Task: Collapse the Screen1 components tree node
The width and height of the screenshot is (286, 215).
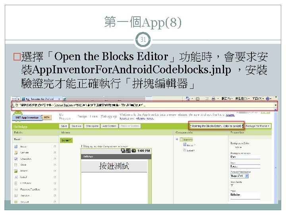Action: (177, 139)
